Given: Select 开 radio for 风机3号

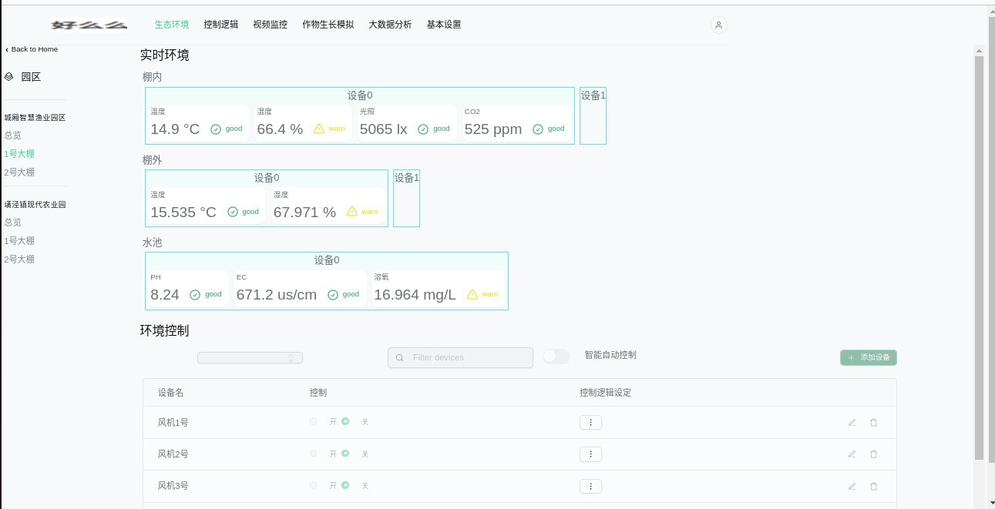Looking at the screenshot, I should click(x=313, y=485).
